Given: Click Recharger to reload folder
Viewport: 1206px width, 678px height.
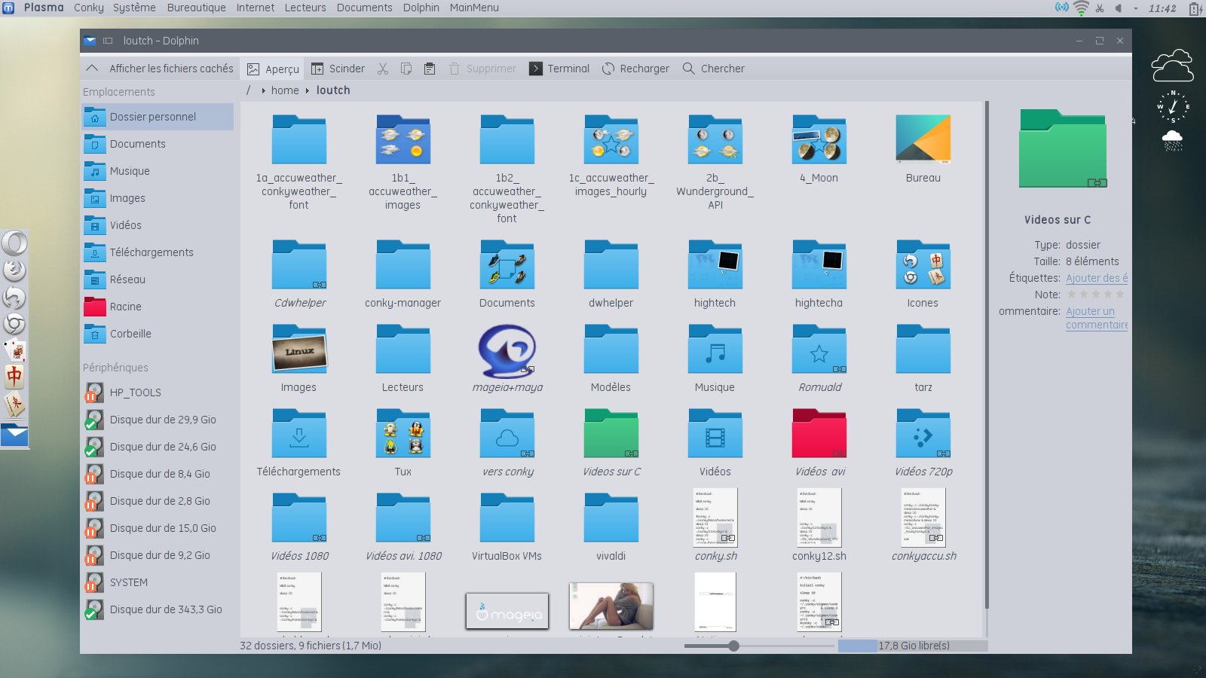Looking at the screenshot, I should click(635, 69).
